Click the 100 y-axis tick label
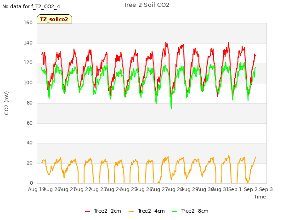 [x=28, y=82]
